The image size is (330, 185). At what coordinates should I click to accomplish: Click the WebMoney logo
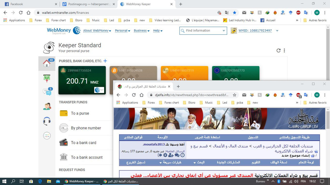coord(64,31)
